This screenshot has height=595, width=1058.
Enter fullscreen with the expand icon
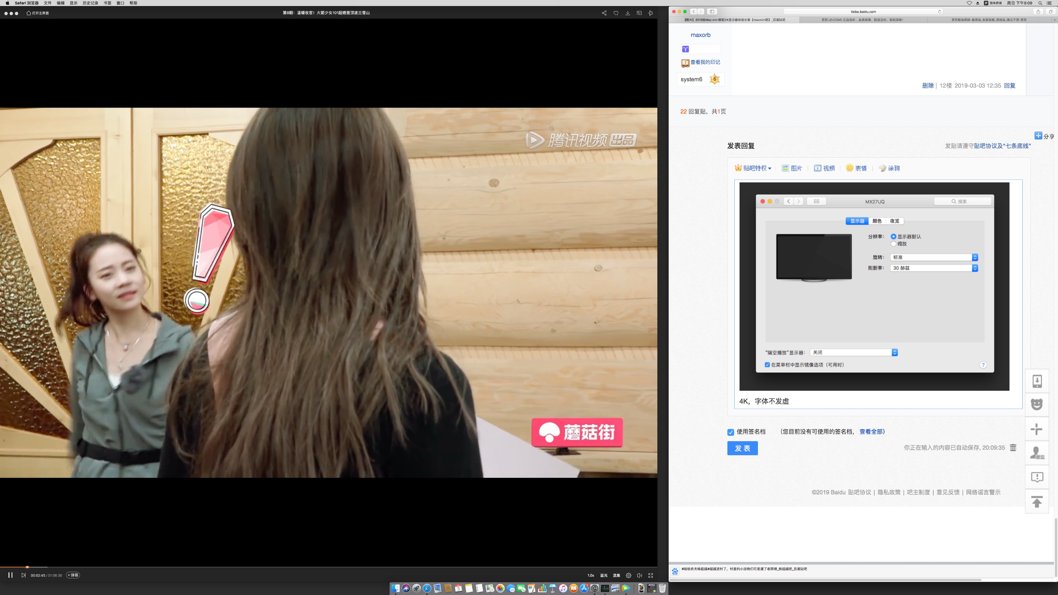651,575
